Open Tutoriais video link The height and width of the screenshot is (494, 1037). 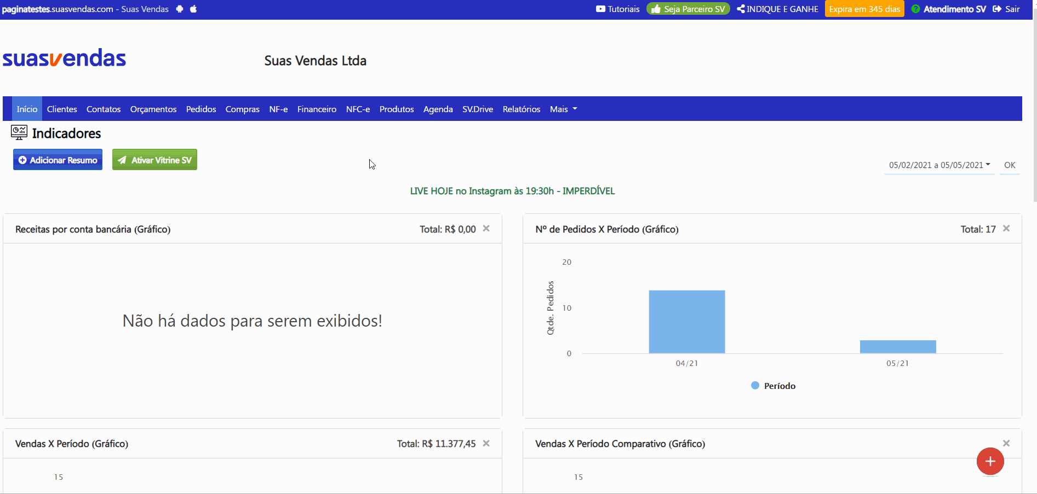pos(618,9)
